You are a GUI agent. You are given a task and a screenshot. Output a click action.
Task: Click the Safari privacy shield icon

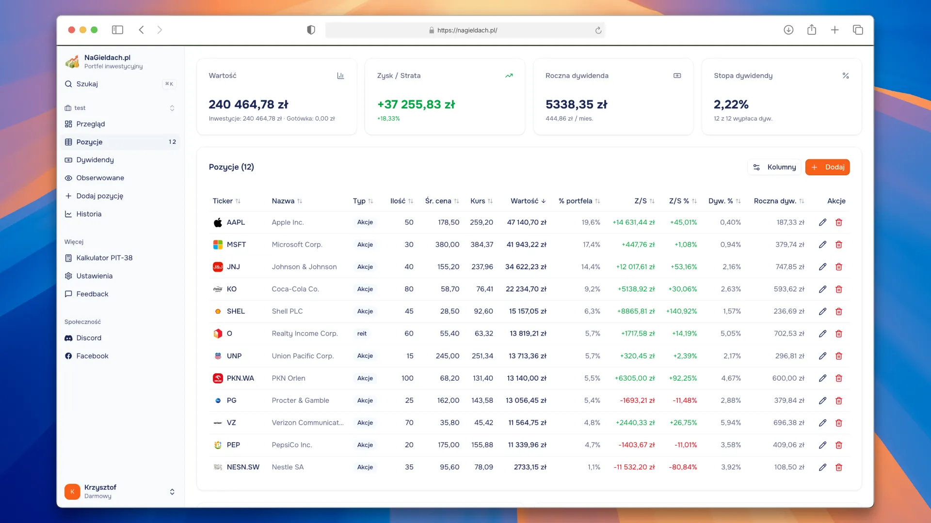pyautogui.click(x=311, y=30)
